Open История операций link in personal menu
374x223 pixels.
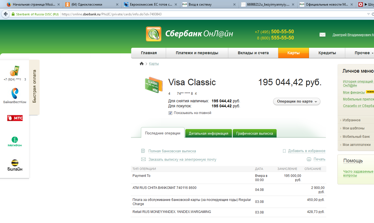pyautogui.click(x=358, y=84)
